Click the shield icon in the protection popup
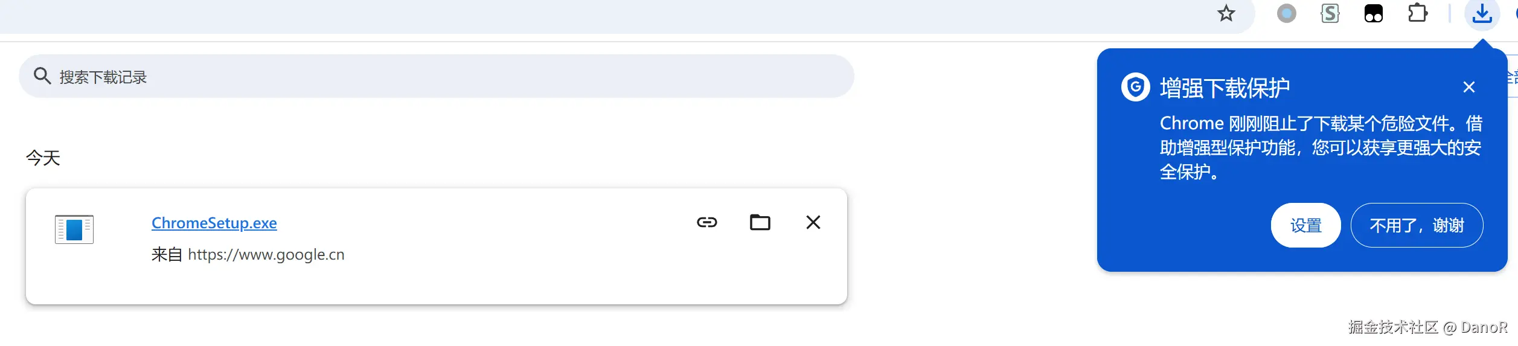The width and height of the screenshot is (1518, 346). point(1135,88)
